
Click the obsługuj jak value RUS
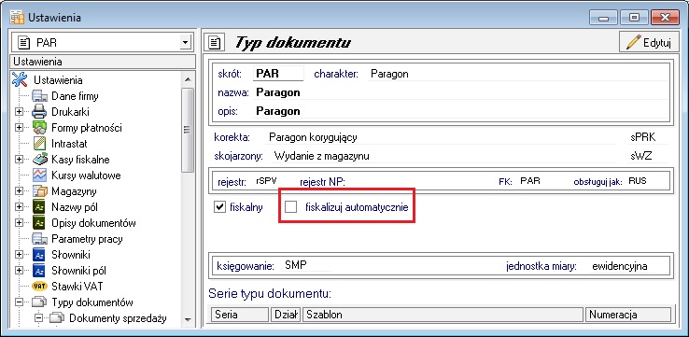638,180
